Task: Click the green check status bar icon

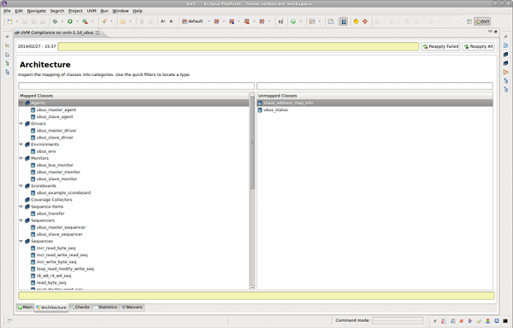Action: tap(479, 321)
